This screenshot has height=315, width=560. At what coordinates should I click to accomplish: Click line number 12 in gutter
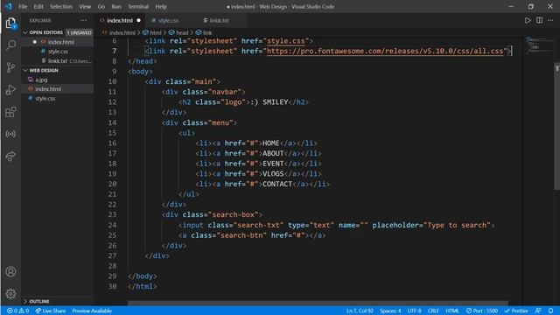coord(112,102)
